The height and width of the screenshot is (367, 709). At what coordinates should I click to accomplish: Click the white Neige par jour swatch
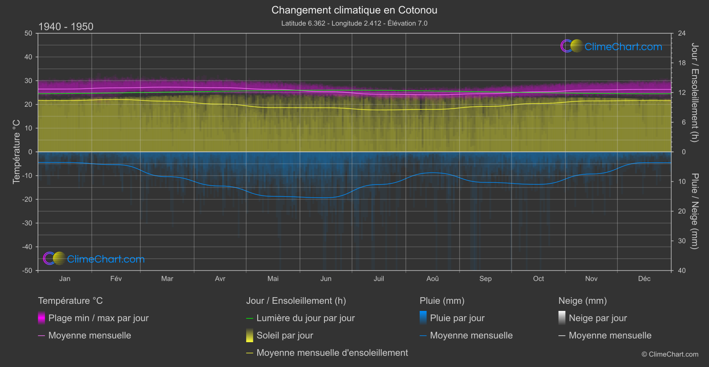pos(562,318)
